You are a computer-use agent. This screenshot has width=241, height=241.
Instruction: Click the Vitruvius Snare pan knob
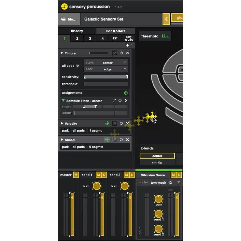coord(159,199)
